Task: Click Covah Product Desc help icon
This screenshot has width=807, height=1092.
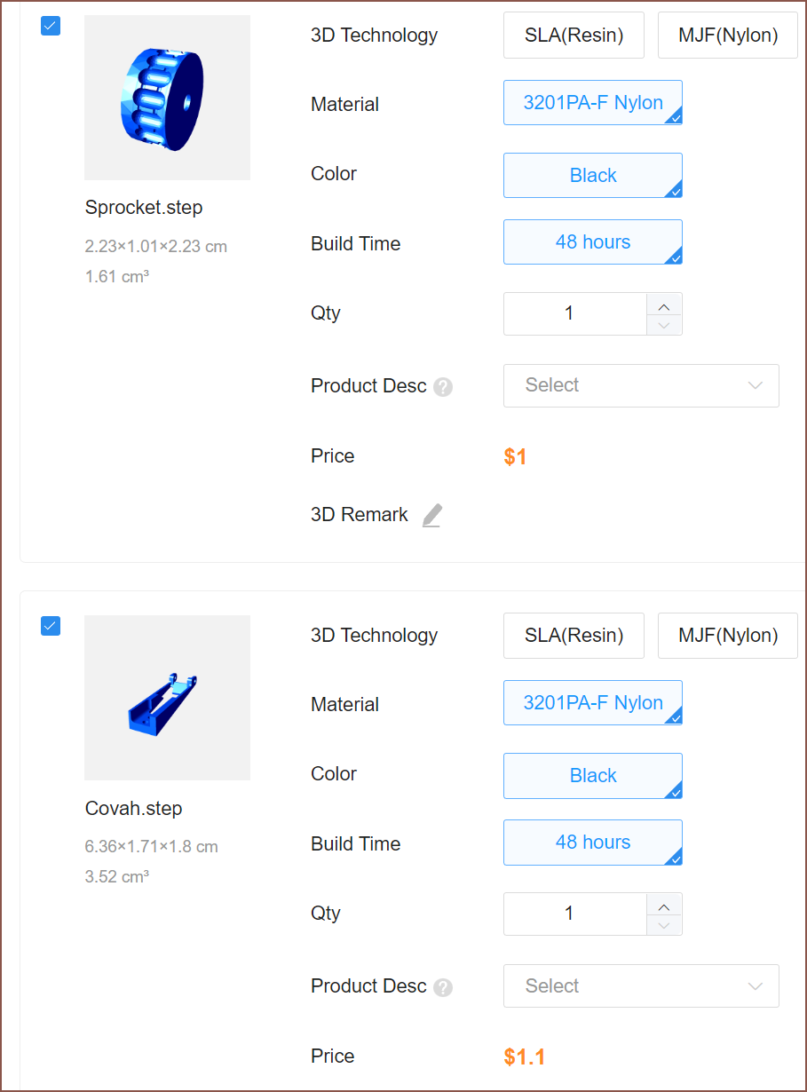Action: point(443,987)
